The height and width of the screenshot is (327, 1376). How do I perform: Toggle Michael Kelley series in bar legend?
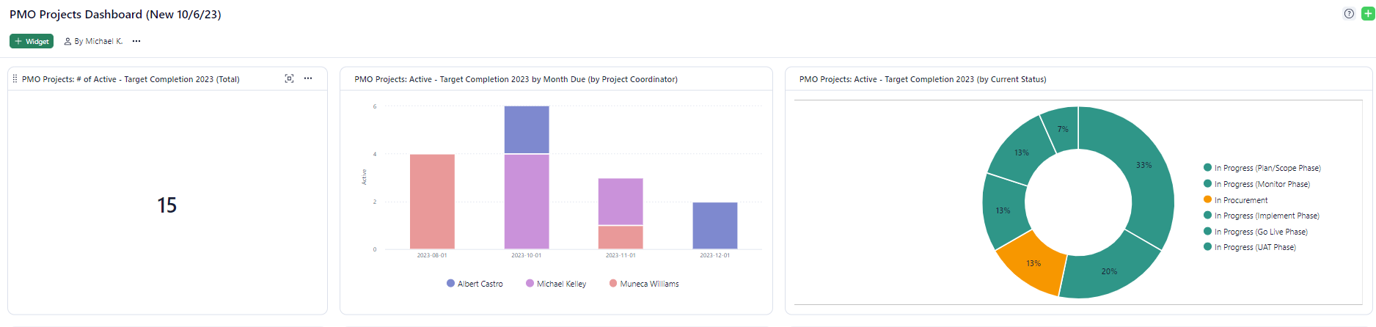coord(556,284)
